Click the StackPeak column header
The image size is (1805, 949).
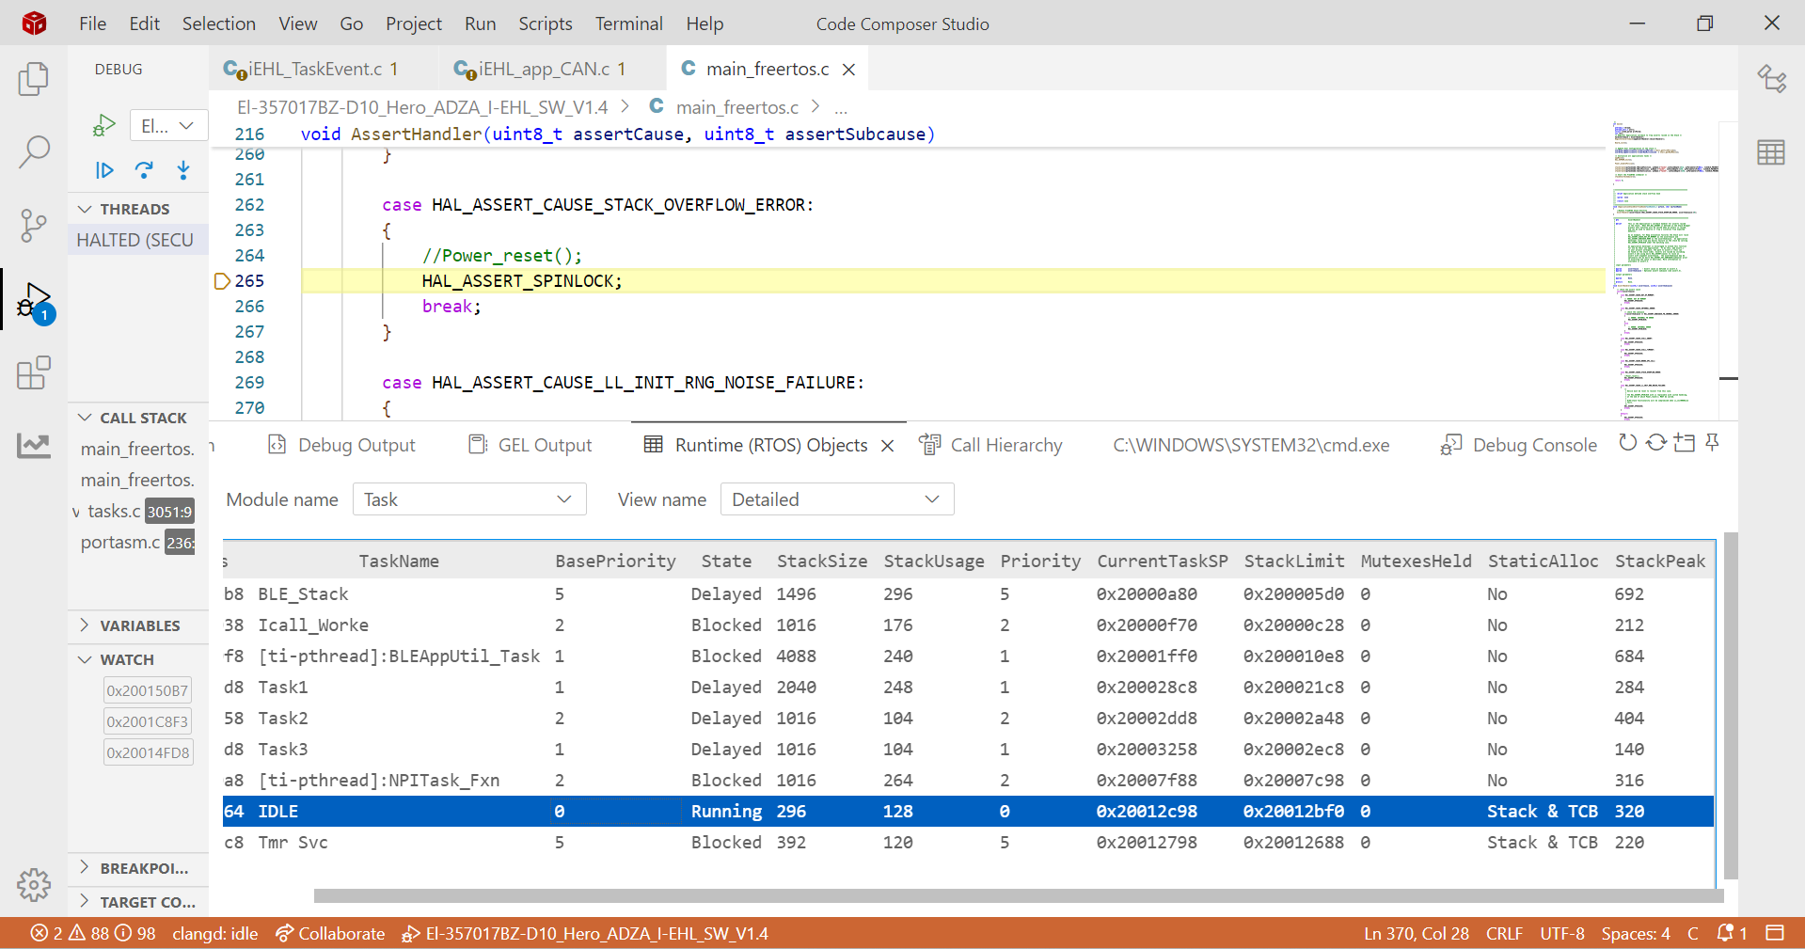click(x=1660, y=561)
